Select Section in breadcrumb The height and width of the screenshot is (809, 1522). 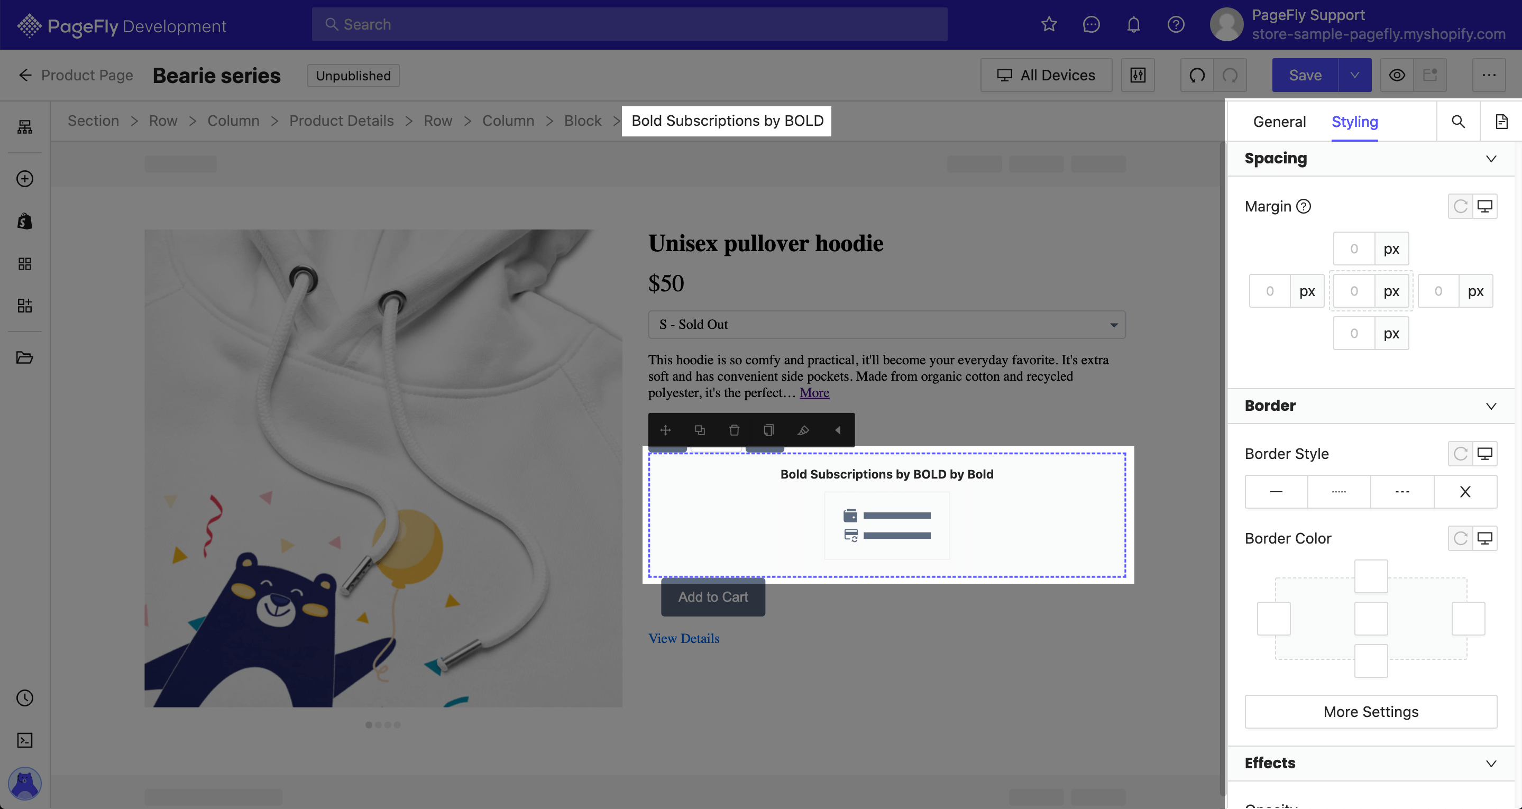pyautogui.click(x=94, y=121)
